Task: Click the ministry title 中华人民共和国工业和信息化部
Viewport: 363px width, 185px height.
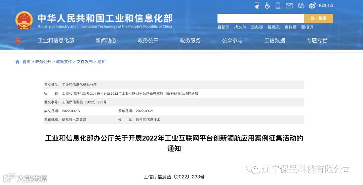Action: pyautogui.click(x=105, y=18)
